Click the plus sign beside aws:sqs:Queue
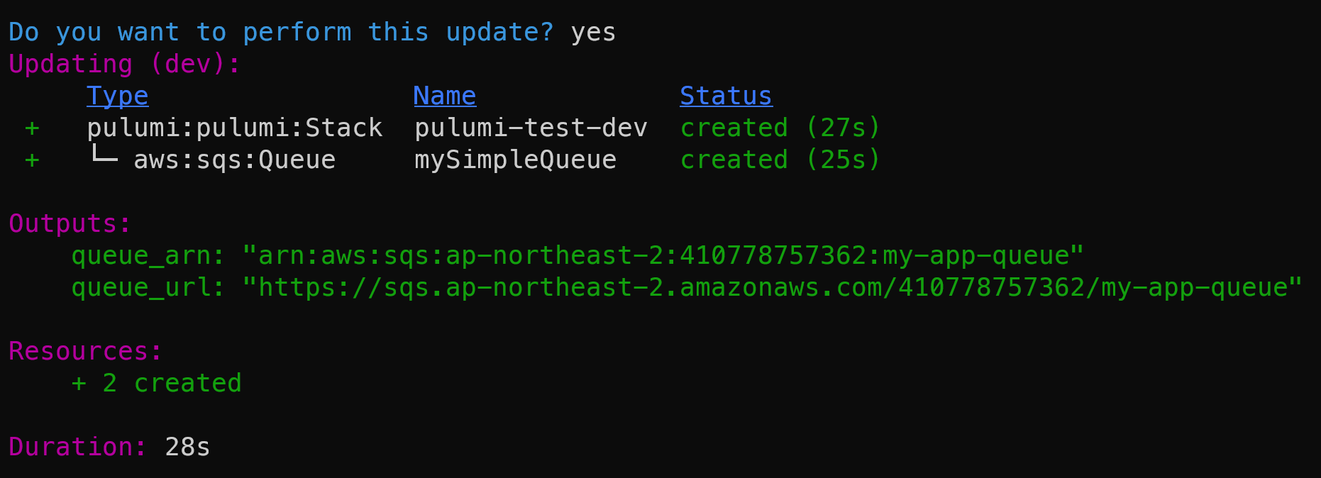This screenshot has height=478, width=1321. coord(32,160)
